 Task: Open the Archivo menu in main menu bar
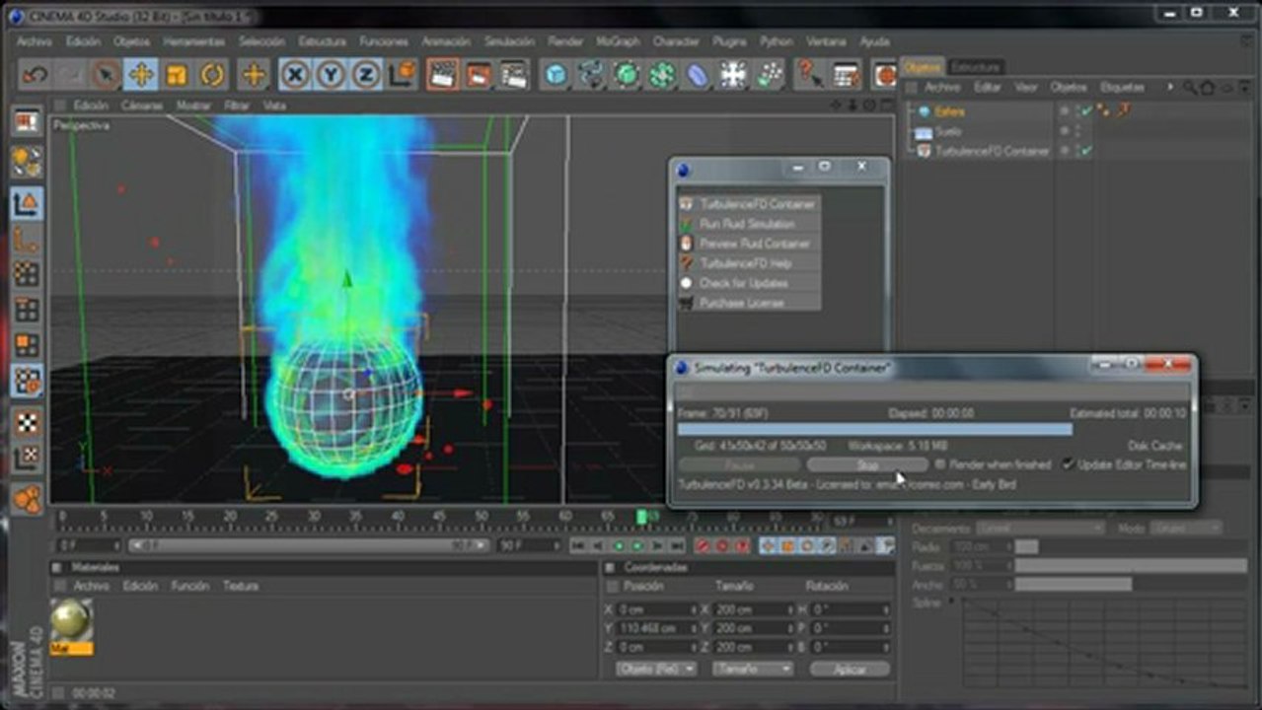pos(35,41)
